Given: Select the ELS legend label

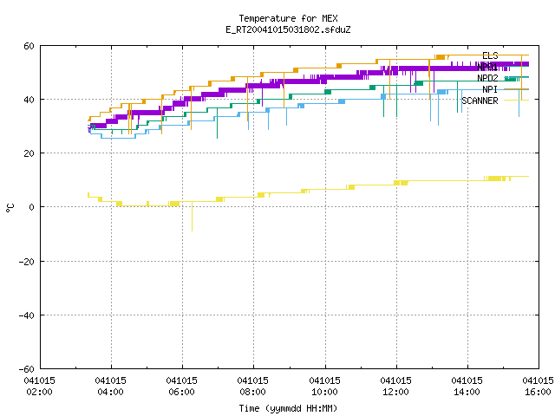Looking at the screenshot, I should click(490, 55).
